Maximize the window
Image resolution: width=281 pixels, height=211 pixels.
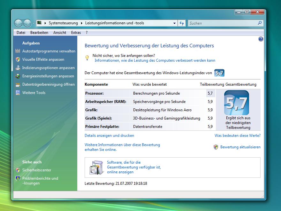[x=247, y=12]
